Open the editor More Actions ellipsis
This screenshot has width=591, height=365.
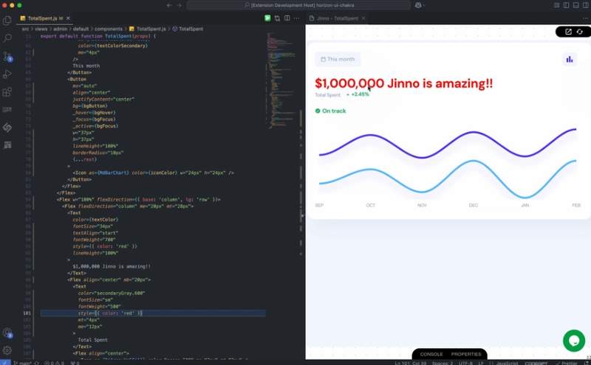click(x=297, y=18)
